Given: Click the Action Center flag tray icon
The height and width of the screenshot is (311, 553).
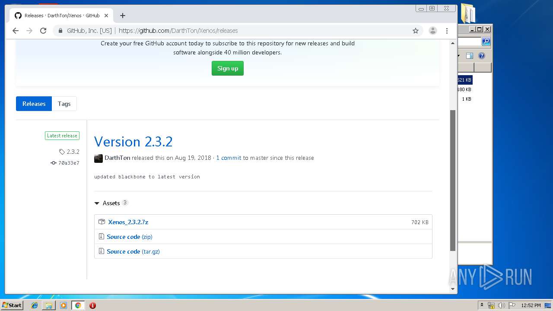Looking at the screenshot, I should 512,305.
